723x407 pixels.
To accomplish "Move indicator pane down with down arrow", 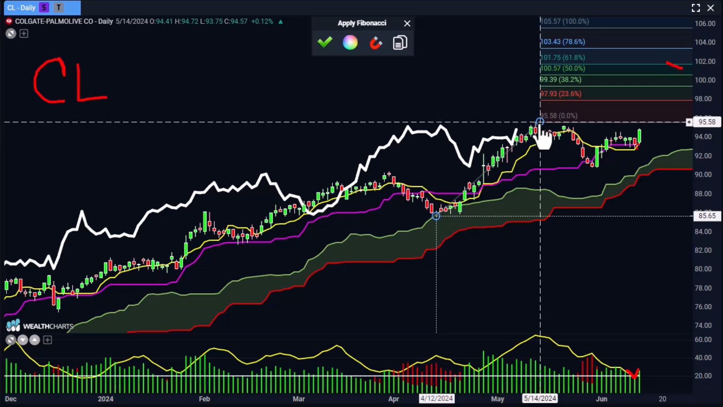I will [23, 340].
